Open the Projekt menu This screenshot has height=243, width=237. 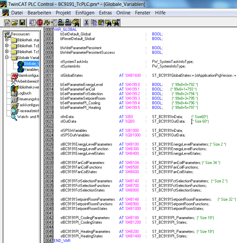click(x=63, y=13)
